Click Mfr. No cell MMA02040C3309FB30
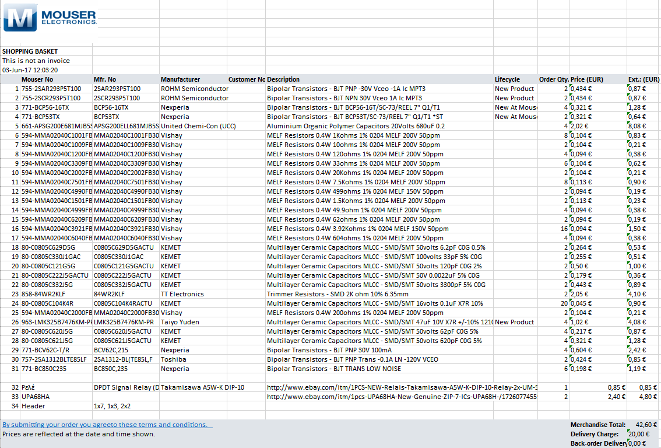The height and width of the screenshot is (448, 661). pos(126,163)
